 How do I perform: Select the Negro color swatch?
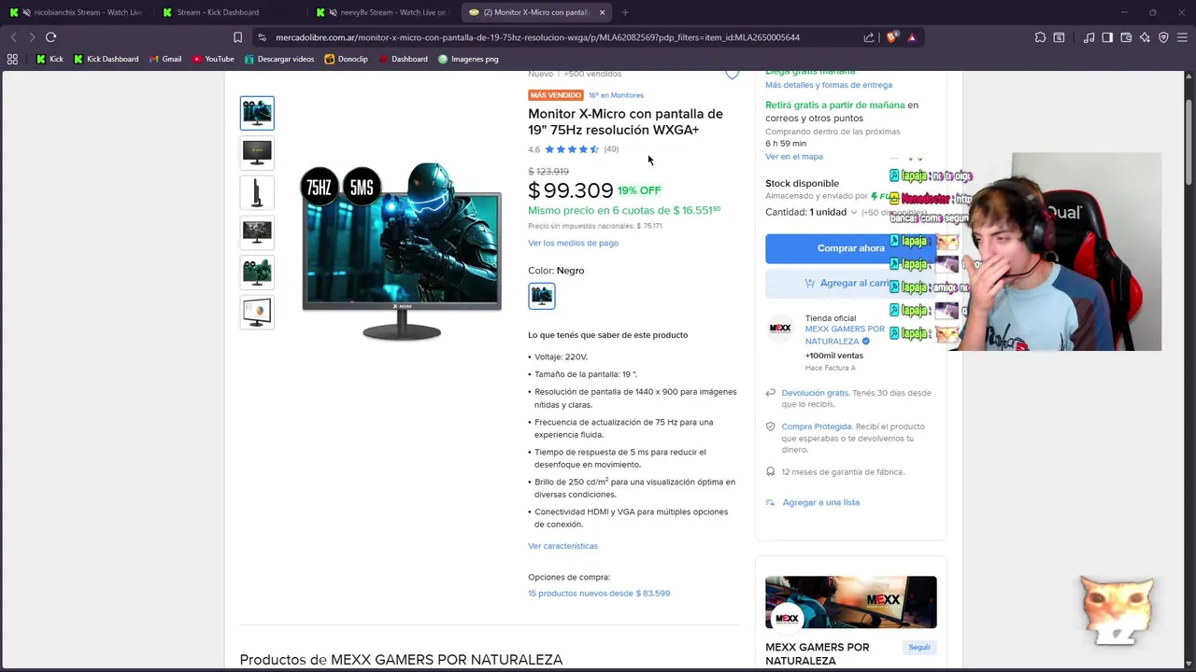542,296
